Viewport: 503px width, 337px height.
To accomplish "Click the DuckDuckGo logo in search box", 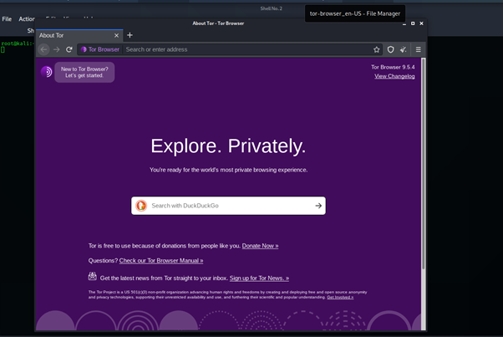I will 141,206.
